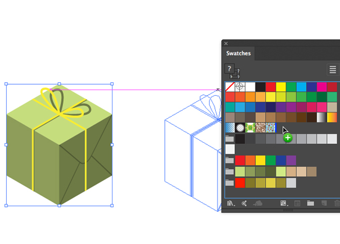
Task: Choose the first light green swatch in box group
Action: click(x=240, y=172)
